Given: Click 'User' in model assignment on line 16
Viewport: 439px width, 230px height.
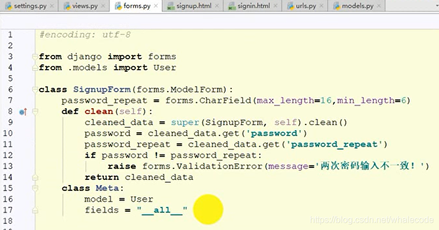Looking at the screenshot, I should [x=142, y=199].
